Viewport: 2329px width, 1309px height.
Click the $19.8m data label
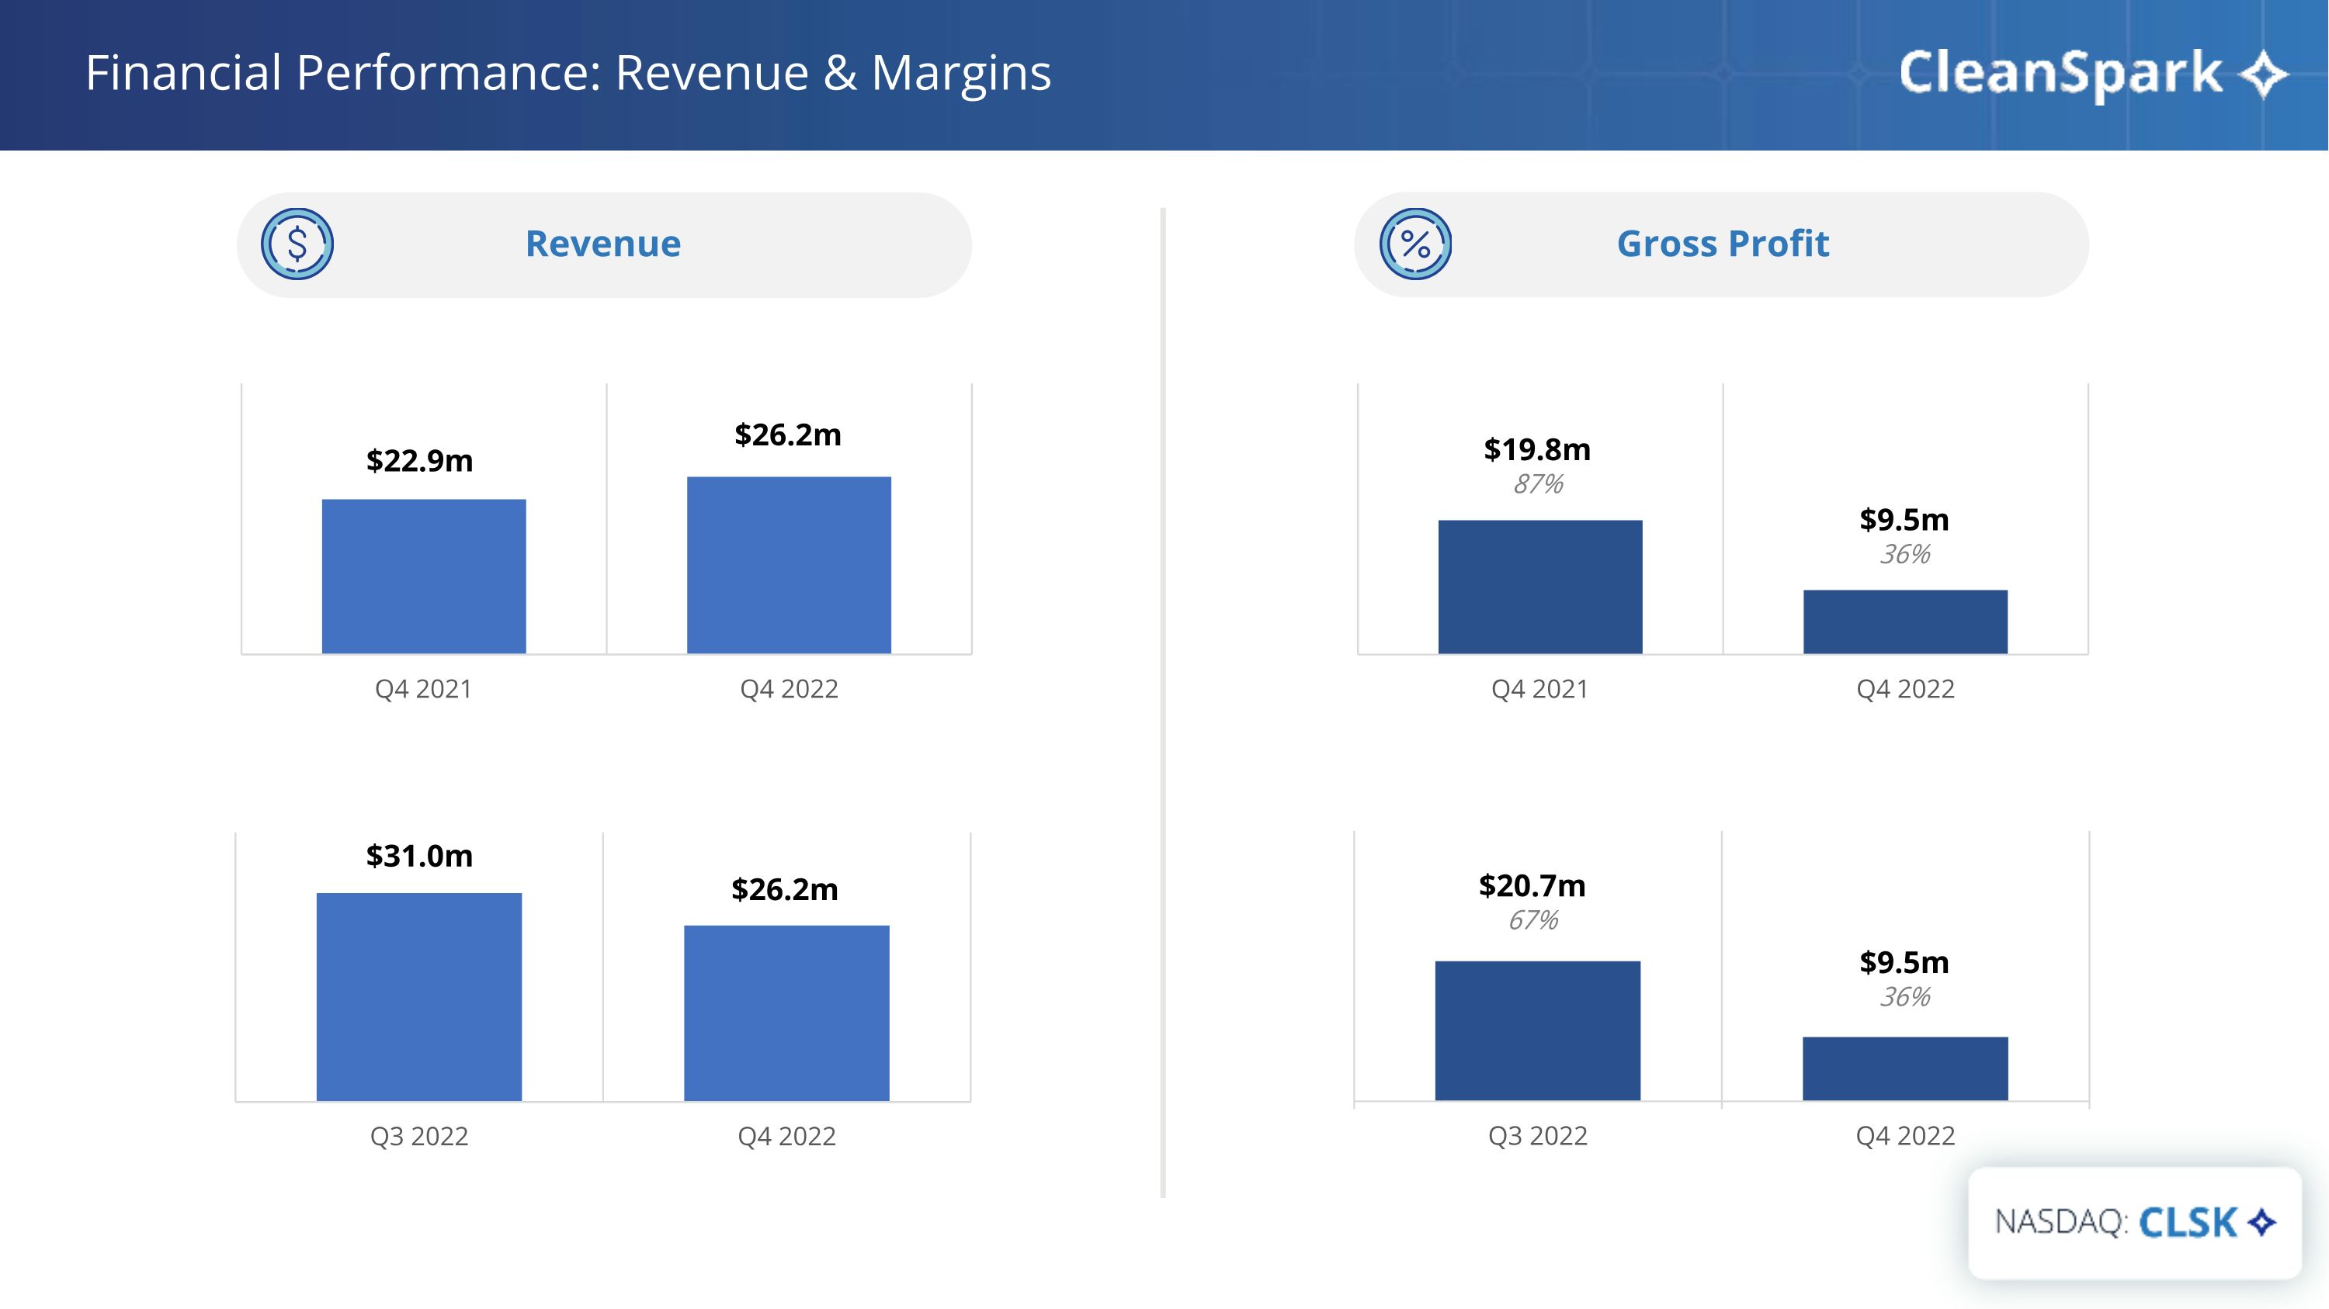(1537, 449)
